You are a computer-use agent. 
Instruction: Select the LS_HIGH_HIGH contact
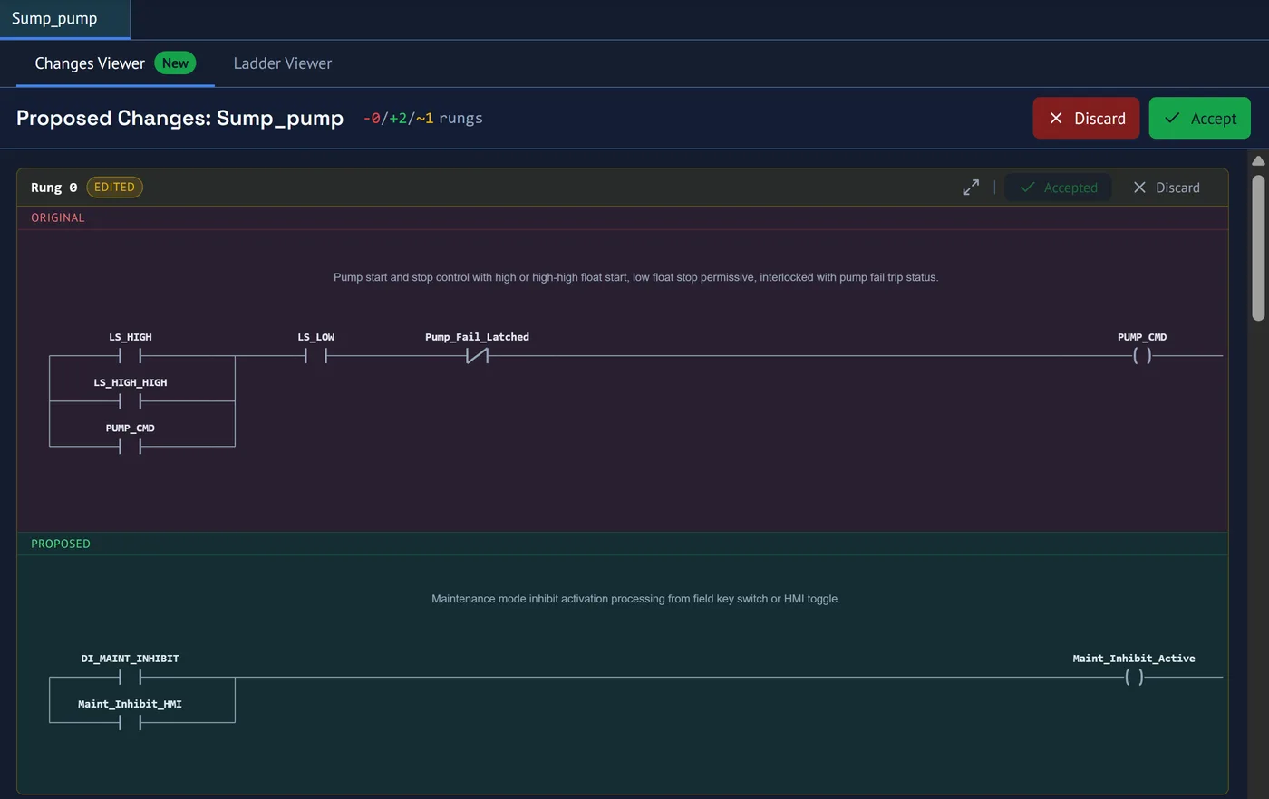130,401
